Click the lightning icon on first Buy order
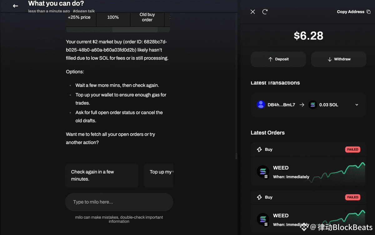375x235 pixels. pyautogui.click(x=259, y=149)
